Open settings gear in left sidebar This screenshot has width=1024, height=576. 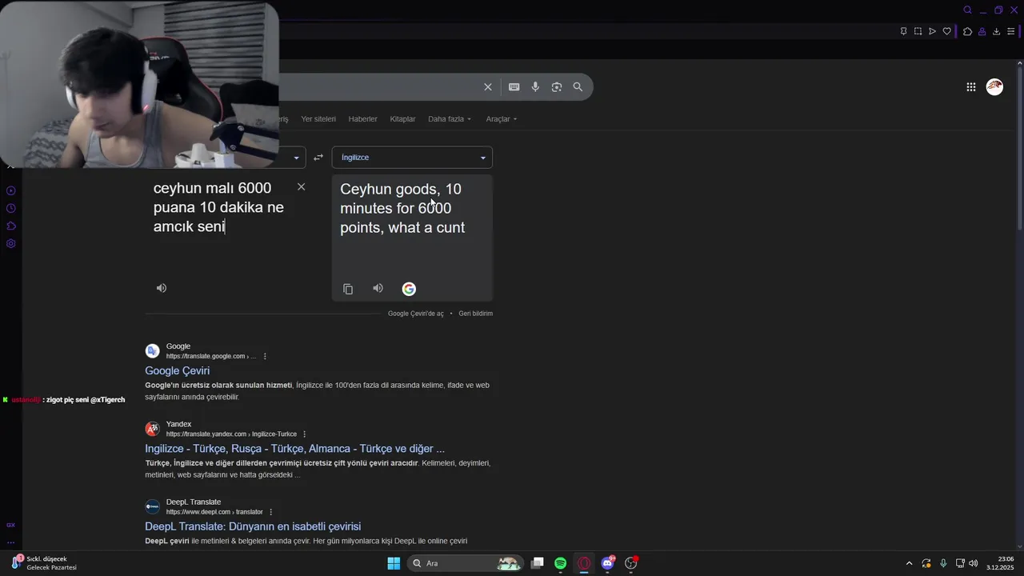coord(11,244)
